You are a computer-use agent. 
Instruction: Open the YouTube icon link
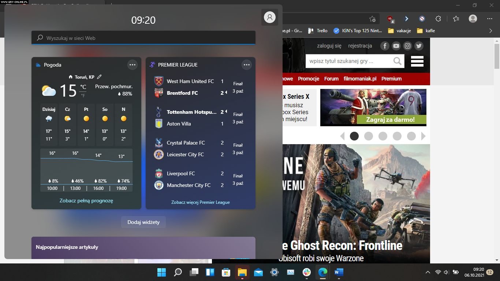[396, 46]
